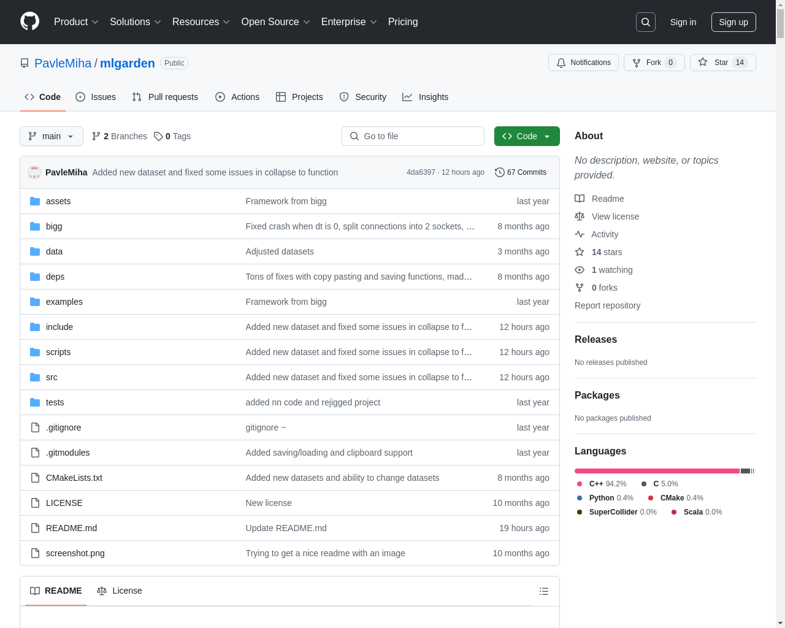Open the README.md file

pyautogui.click(x=71, y=528)
